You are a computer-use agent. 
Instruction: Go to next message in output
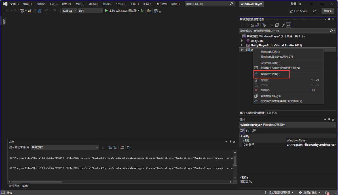(x=115, y=147)
